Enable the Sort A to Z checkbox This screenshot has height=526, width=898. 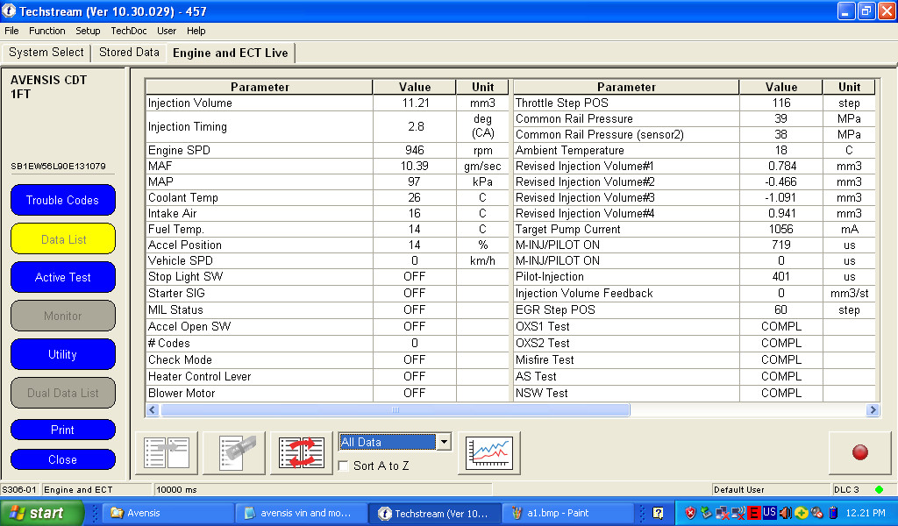click(344, 466)
